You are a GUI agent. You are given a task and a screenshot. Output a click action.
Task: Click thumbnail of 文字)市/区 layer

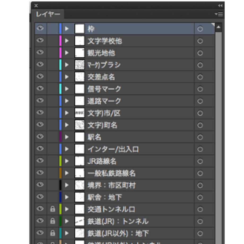pyautogui.click(x=80, y=113)
